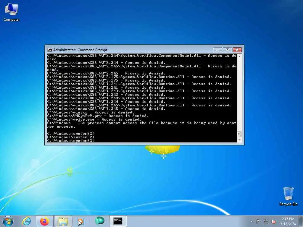Viewport: 303px width, 227px height.
Task: Click the 7/18/2024 date in system tray
Action: [288, 224]
